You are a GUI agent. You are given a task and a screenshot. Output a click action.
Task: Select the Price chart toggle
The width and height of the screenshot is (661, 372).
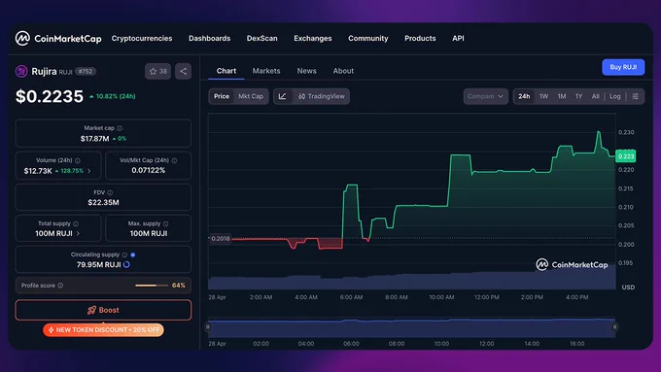point(222,96)
